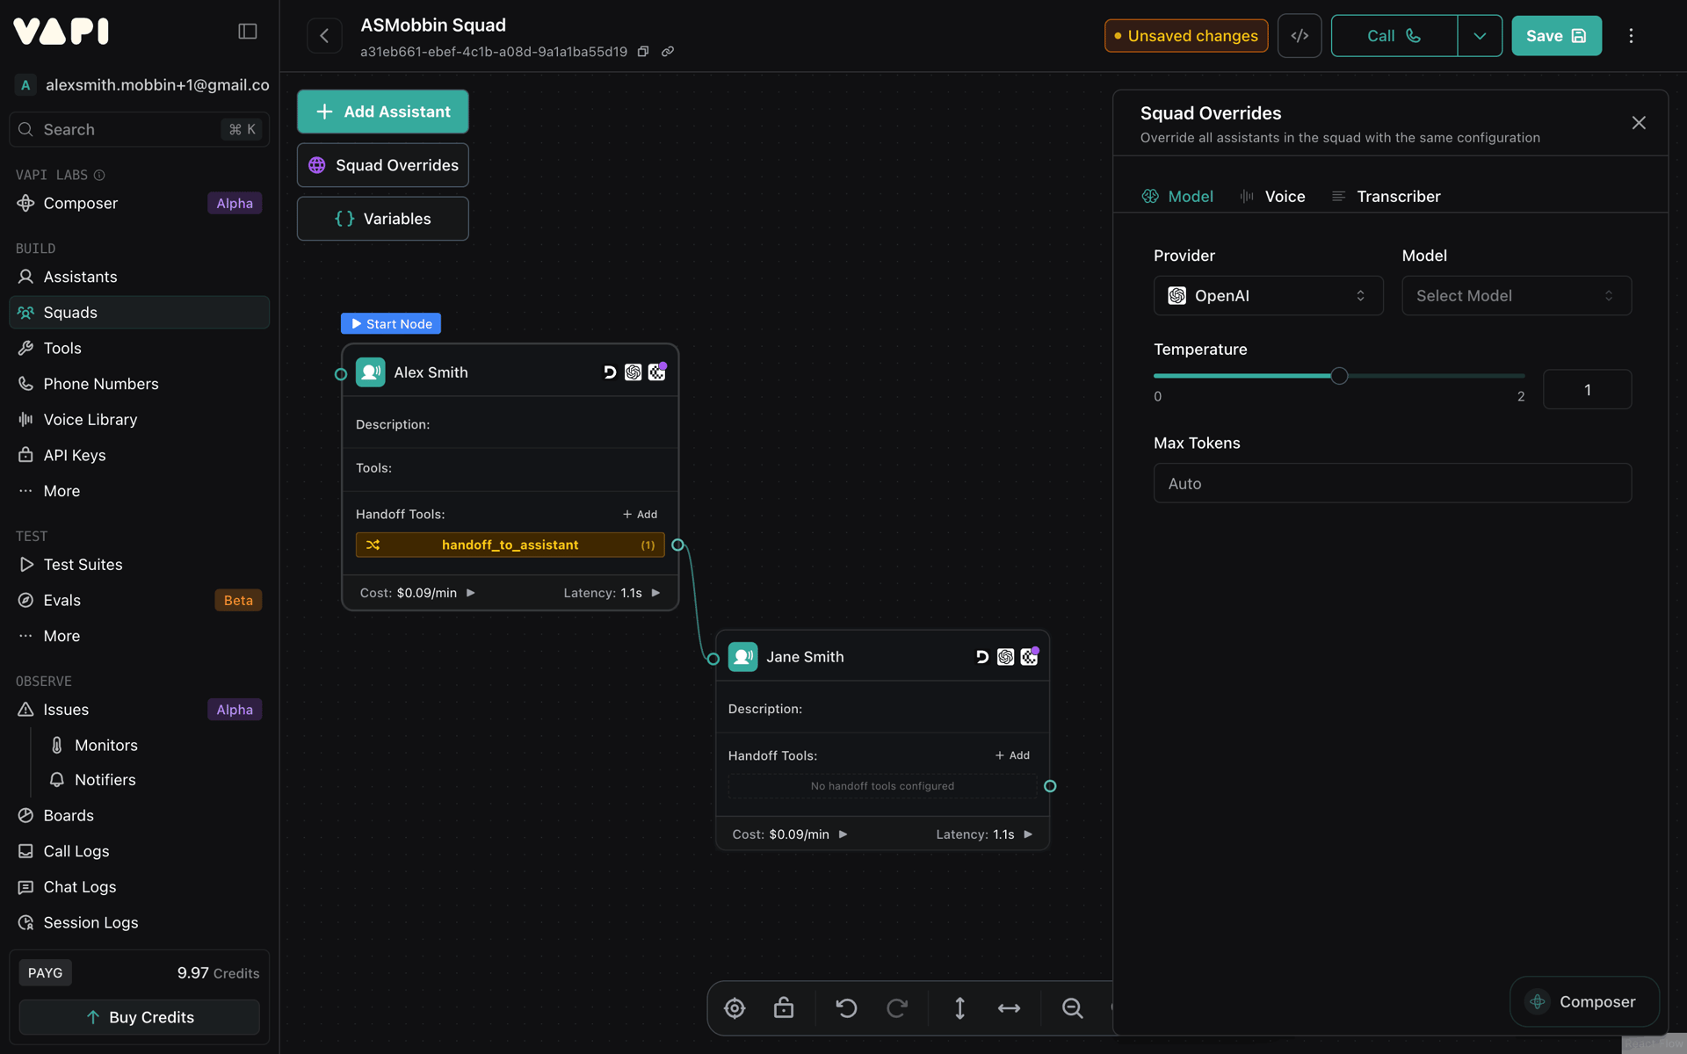This screenshot has height=1054, width=1687.
Task: Center the canvas with target icon
Action: coord(735,1008)
